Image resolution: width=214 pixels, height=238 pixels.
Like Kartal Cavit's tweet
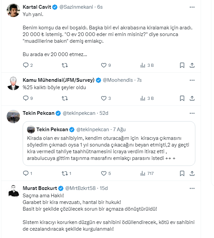click(x=103, y=65)
